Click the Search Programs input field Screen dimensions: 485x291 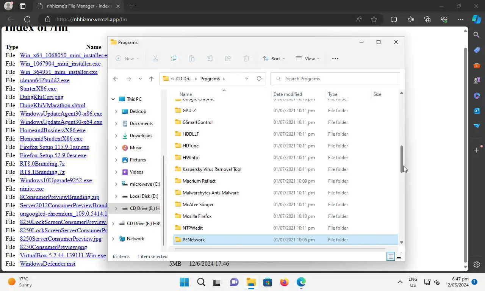pos(335,78)
